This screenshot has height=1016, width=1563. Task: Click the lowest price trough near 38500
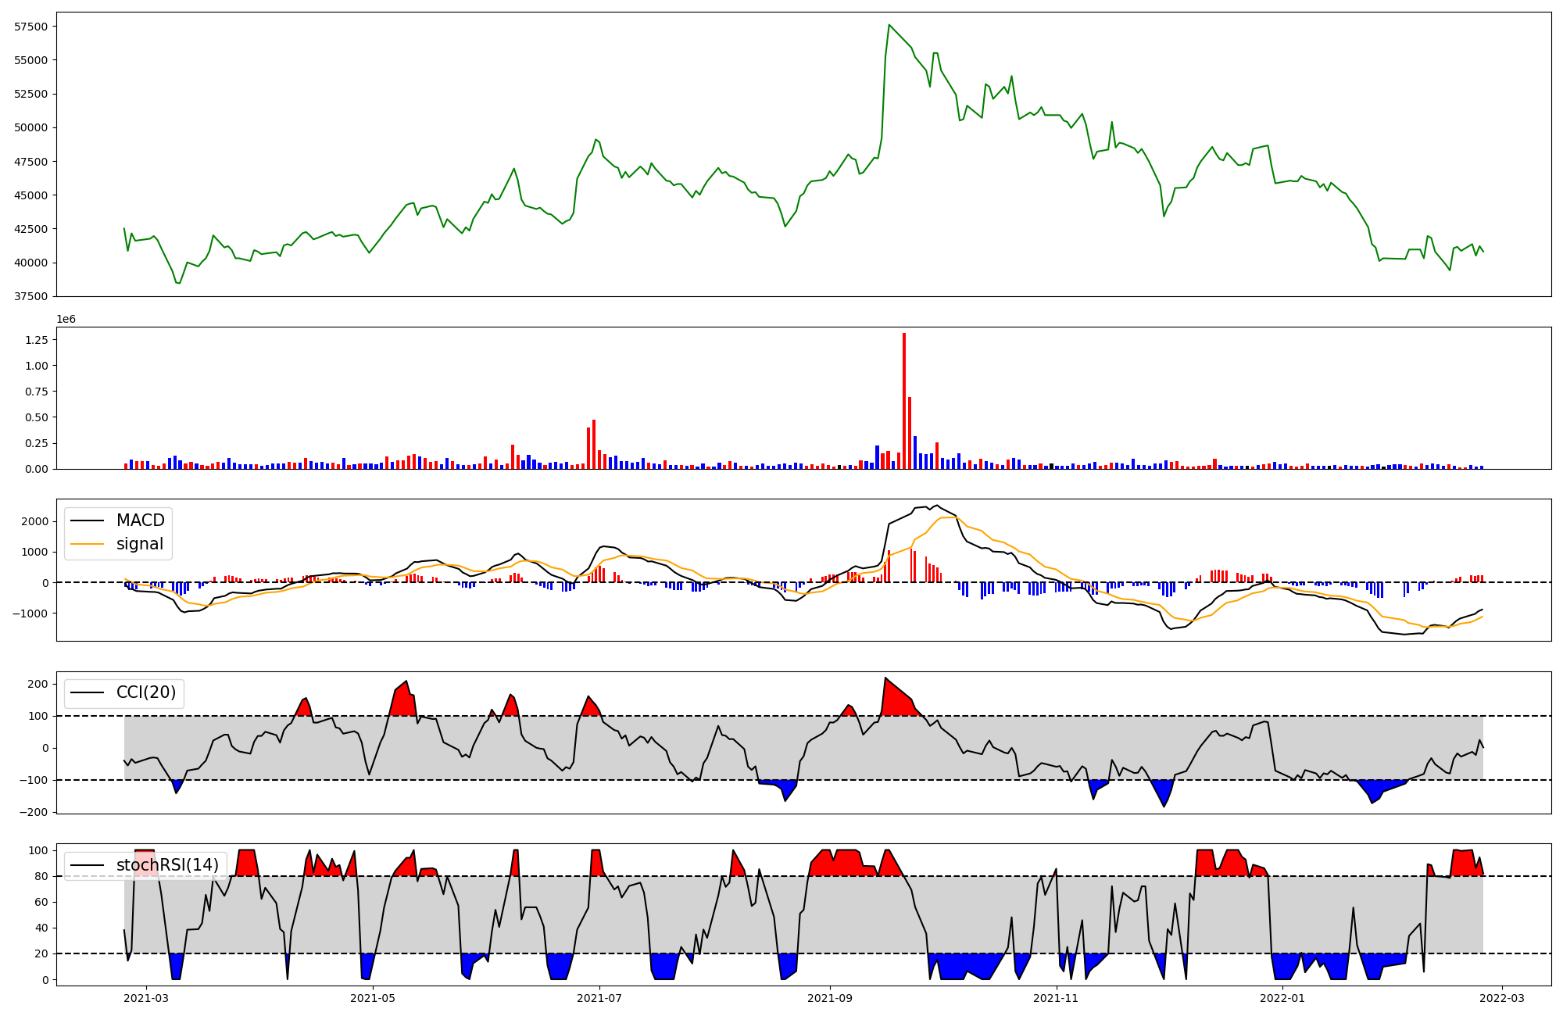pos(178,282)
